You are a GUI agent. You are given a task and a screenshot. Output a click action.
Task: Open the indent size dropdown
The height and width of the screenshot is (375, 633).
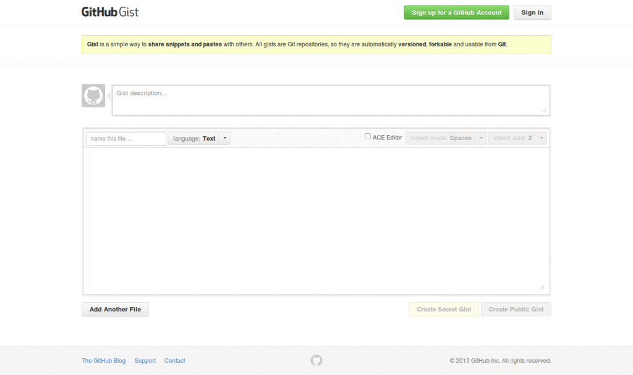(517, 138)
